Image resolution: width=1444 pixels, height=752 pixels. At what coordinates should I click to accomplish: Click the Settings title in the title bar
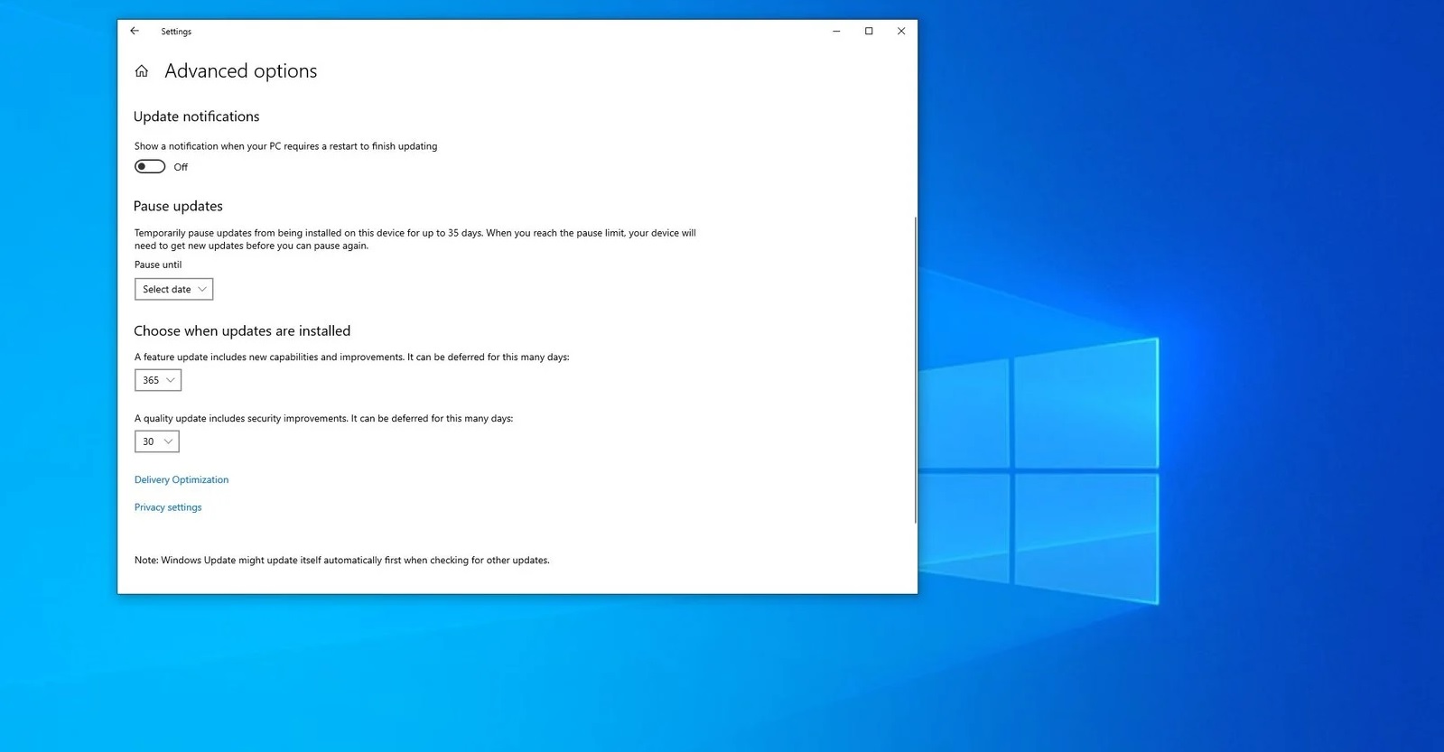coord(176,32)
